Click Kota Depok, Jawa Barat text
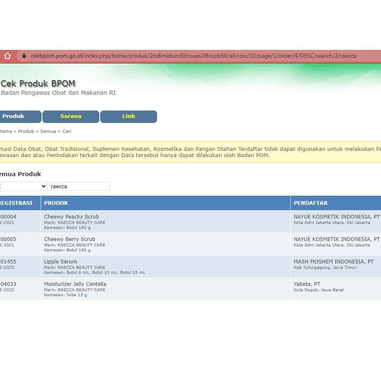381x381 pixels. [319, 290]
